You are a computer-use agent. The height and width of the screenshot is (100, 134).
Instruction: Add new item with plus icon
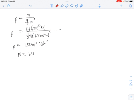click(x=121, y=6)
